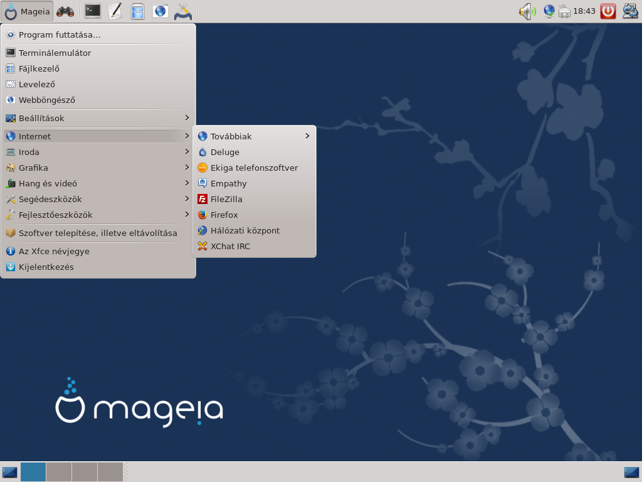Open Terminálemulátor from the menu
The width and height of the screenshot is (642, 482).
coord(98,53)
